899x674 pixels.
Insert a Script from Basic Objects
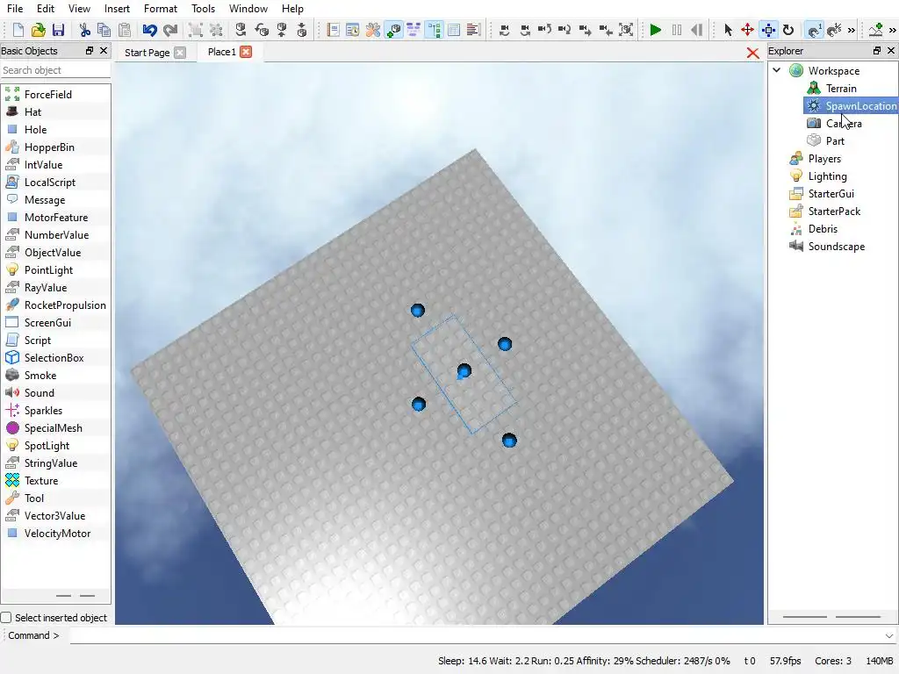pyautogui.click(x=37, y=341)
